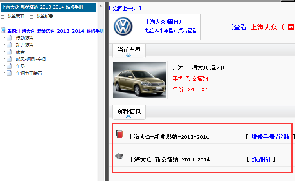Click the Volkswagen logo icon

123,27
